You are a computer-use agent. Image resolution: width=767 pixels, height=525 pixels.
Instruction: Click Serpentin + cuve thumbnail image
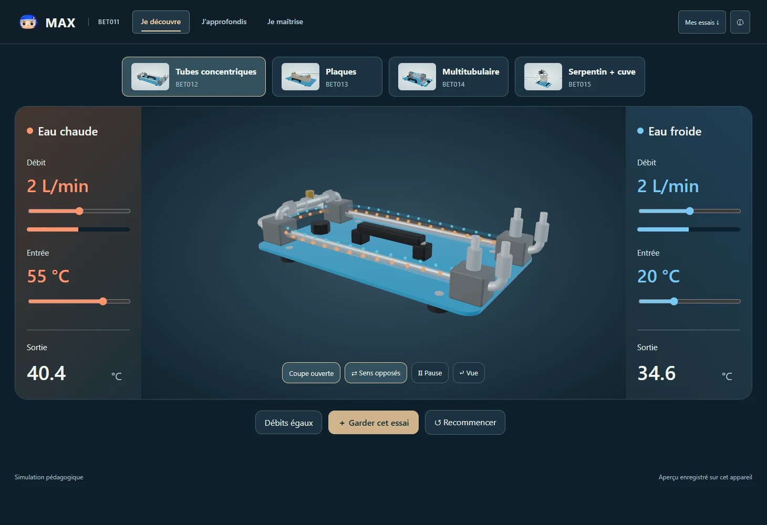(543, 77)
